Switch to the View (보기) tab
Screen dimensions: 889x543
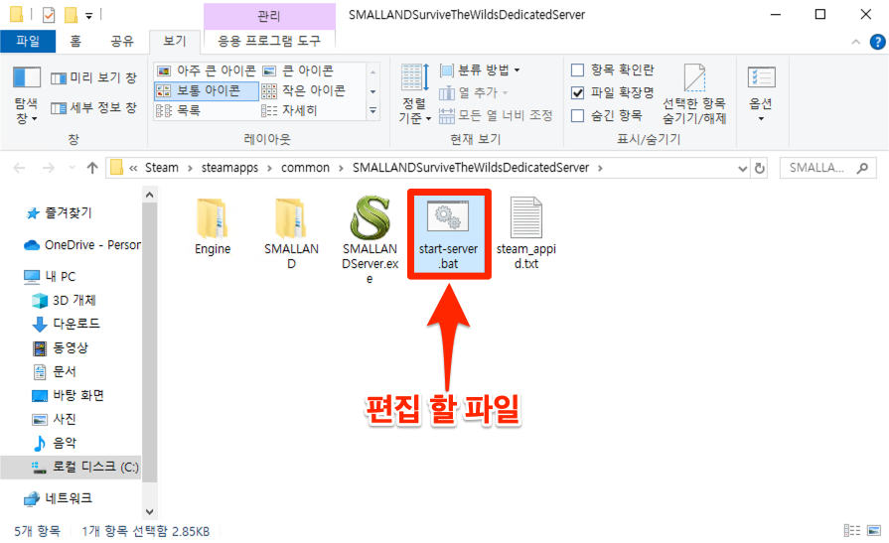(174, 41)
